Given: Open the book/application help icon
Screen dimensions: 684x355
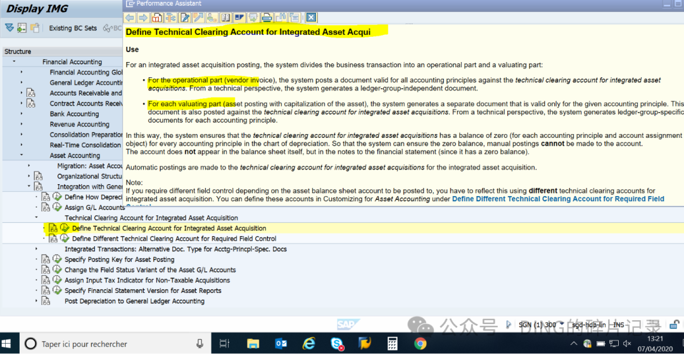Looking at the screenshot, I should (157, 18).
